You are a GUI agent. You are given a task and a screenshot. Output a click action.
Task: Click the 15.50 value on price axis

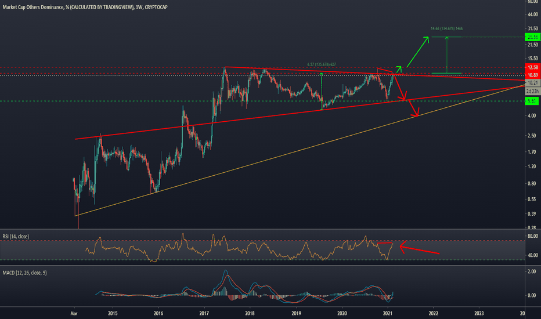click(x=532, y=58)
